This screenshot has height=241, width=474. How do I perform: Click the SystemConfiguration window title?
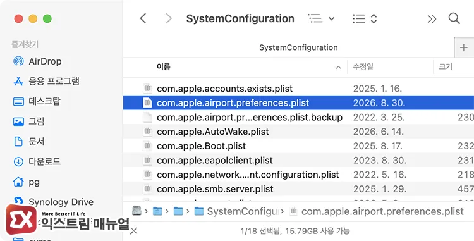click(x=240, y=18)
